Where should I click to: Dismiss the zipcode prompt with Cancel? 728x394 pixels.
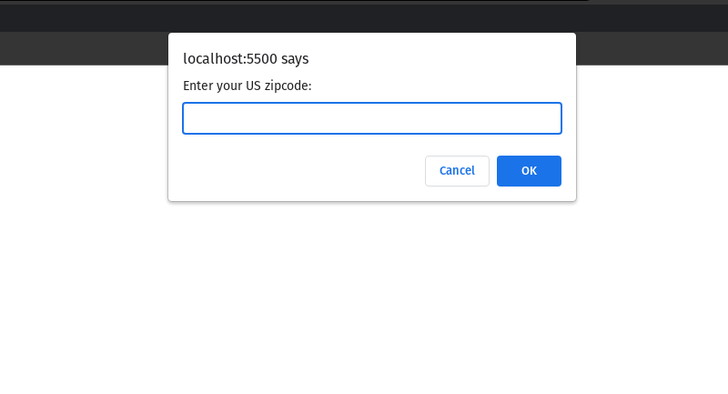(x=457, y=171)
